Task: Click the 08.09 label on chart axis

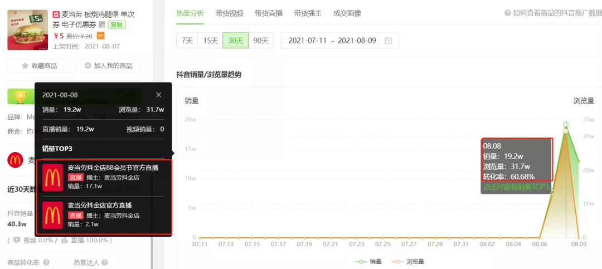Action: [x=579, y=244]
